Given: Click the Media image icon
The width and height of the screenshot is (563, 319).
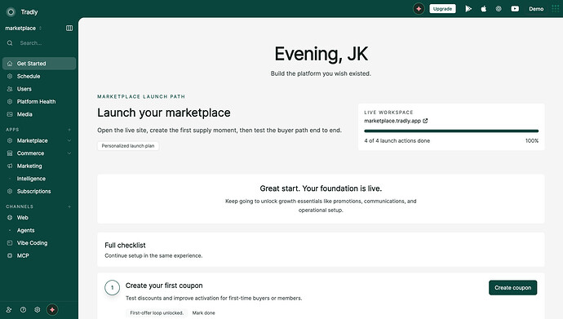Looking at the screenshot, I should [10, 114].
